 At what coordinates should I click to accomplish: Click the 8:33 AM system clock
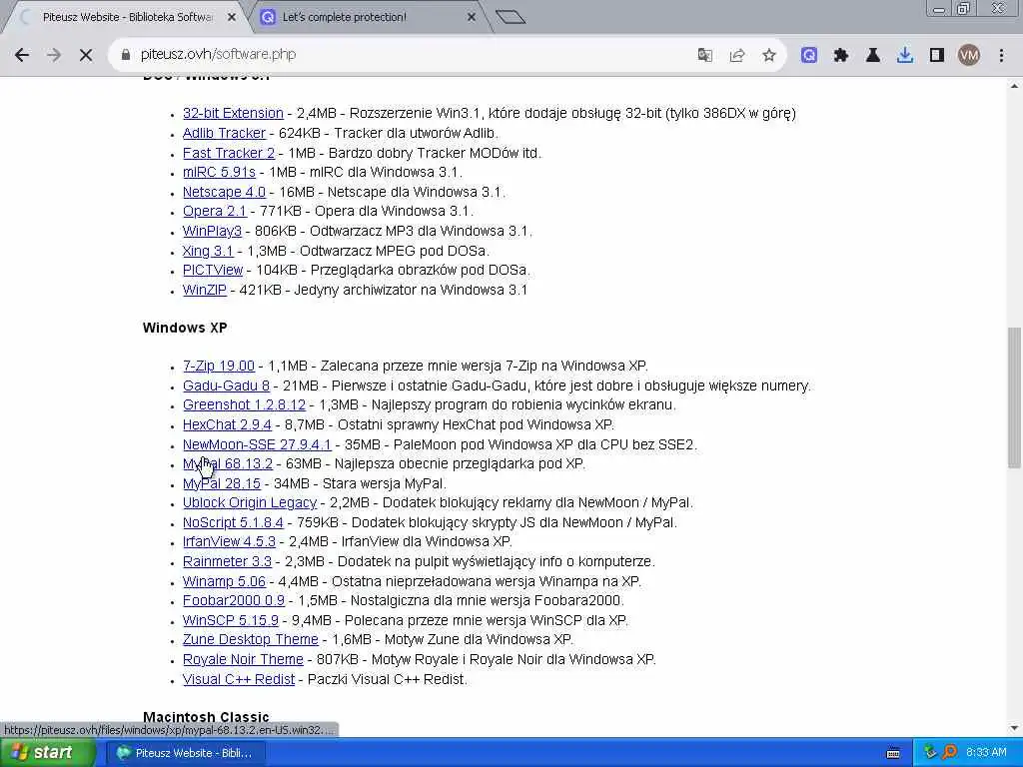[x=986, y=753]
